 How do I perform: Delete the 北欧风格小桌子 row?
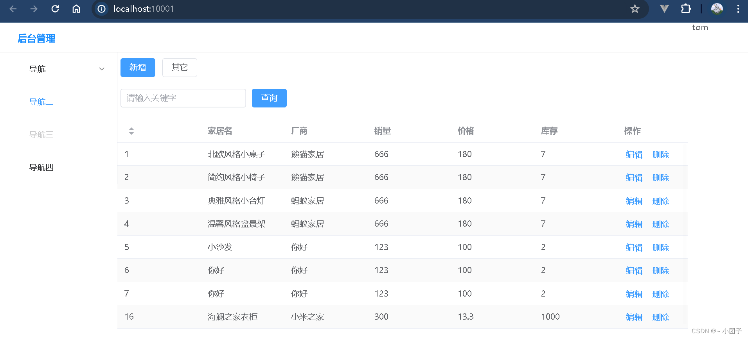pos(661,154)
